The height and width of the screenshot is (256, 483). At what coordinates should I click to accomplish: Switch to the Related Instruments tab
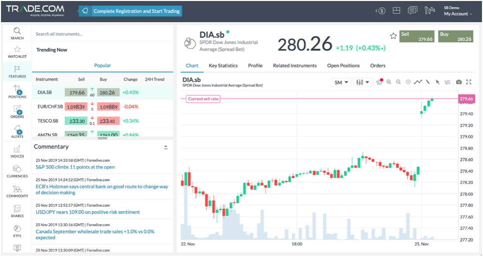coord(295,65)
